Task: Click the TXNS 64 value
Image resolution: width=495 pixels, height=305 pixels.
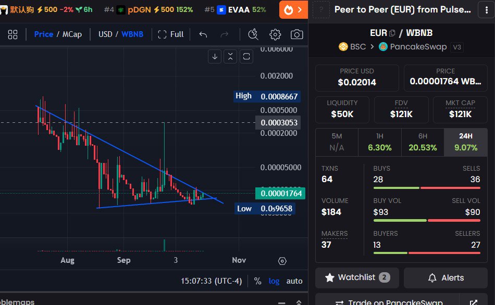Action: click(327, 179)
